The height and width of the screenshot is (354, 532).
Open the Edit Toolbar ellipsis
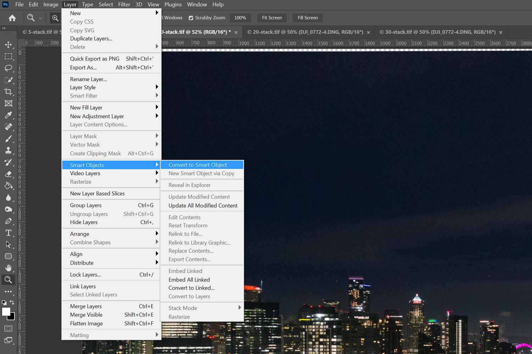[8, 291]
